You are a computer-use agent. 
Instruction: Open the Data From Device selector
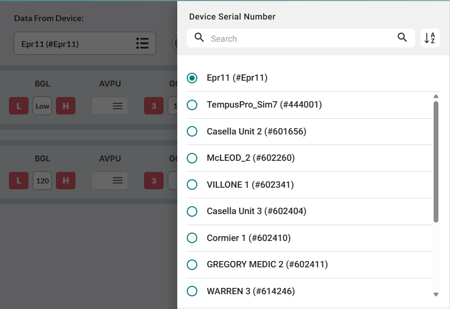point(84,43)
